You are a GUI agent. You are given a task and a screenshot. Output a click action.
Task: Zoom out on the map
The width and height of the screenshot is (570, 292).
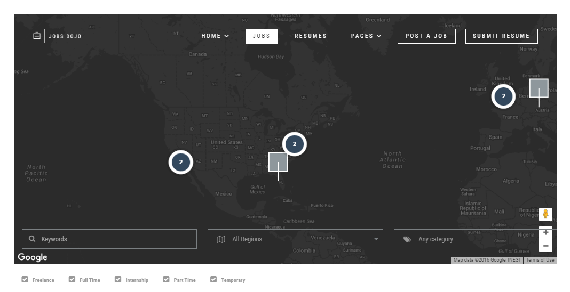545,246
